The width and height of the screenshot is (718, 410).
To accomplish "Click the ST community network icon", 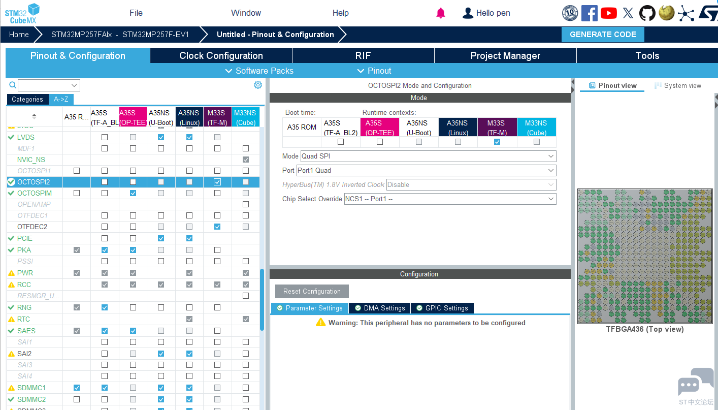I will pos(686,13).
